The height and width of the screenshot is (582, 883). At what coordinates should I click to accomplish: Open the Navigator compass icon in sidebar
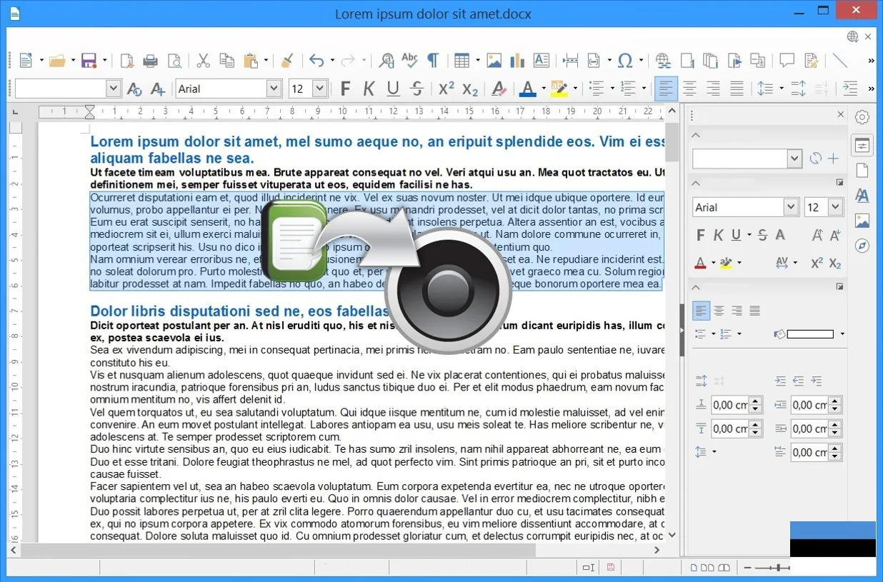click(862, 246)
